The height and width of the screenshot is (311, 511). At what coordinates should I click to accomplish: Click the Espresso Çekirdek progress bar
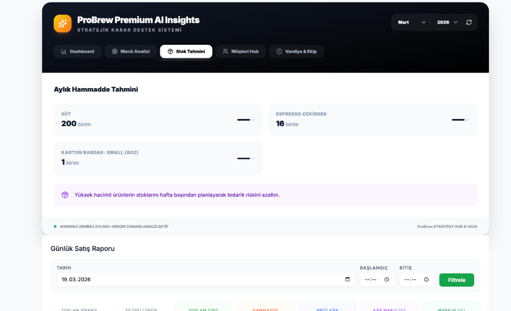(460, 120)
